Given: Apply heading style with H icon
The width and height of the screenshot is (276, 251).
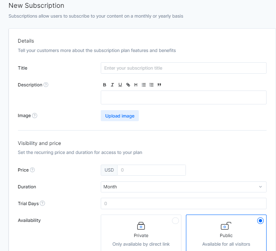Looking at the screenshot, I should coord(136,85).
